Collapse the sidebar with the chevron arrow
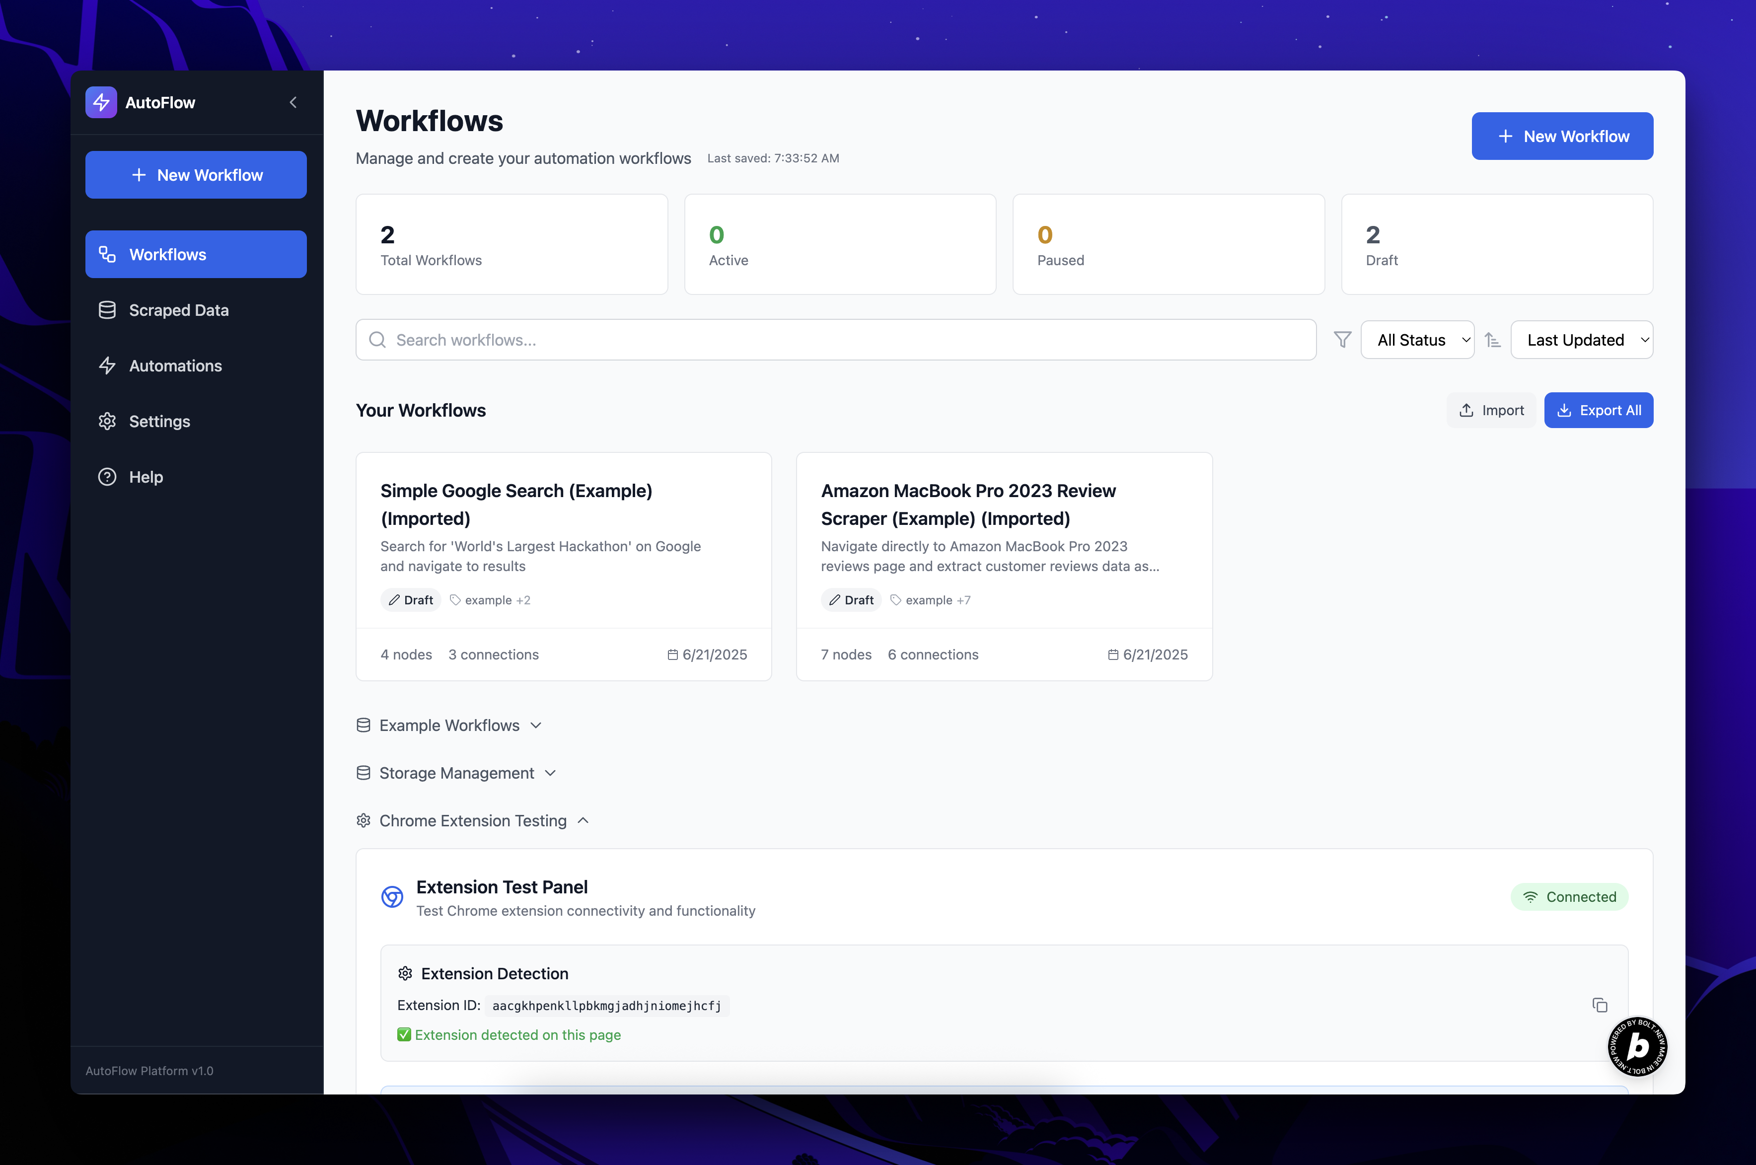The image size is (1756, 1165). [293, 102]
